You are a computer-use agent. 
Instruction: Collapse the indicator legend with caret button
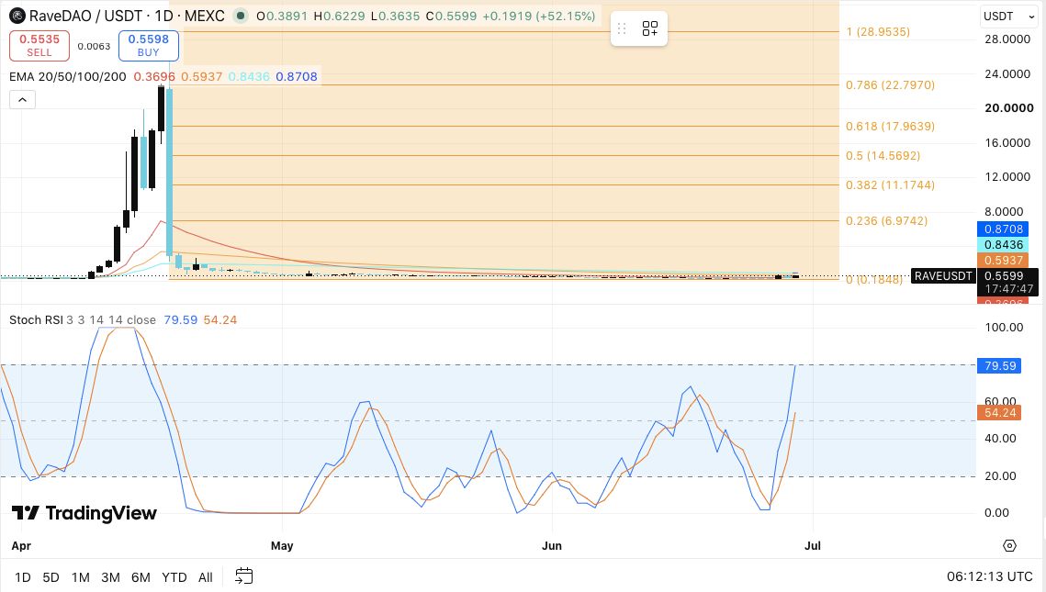[x=22, y=100]
